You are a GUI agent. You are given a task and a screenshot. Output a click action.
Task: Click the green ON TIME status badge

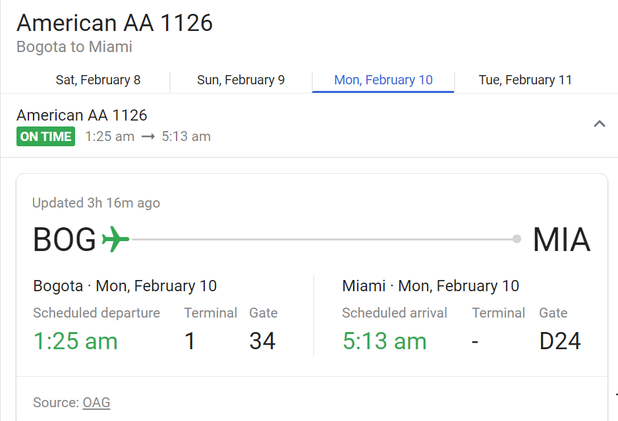click(45, 137)
